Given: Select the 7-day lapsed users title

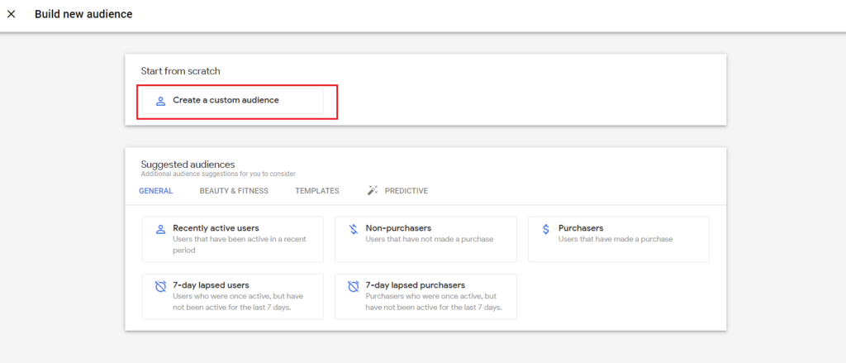Looking at the screenshot, I should point(211,284).
